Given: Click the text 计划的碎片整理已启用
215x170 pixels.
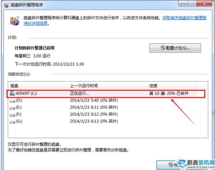Looking at the screenshot, I should pyautogui.click(x=34, y=48).
